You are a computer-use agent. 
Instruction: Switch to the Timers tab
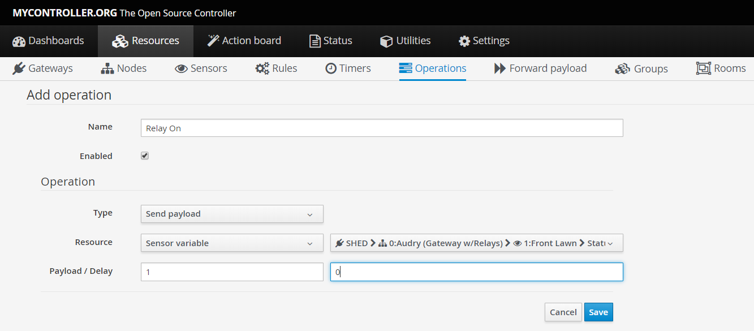coord(348,68)
